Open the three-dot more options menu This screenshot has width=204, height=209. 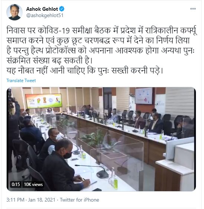(193, 9)
